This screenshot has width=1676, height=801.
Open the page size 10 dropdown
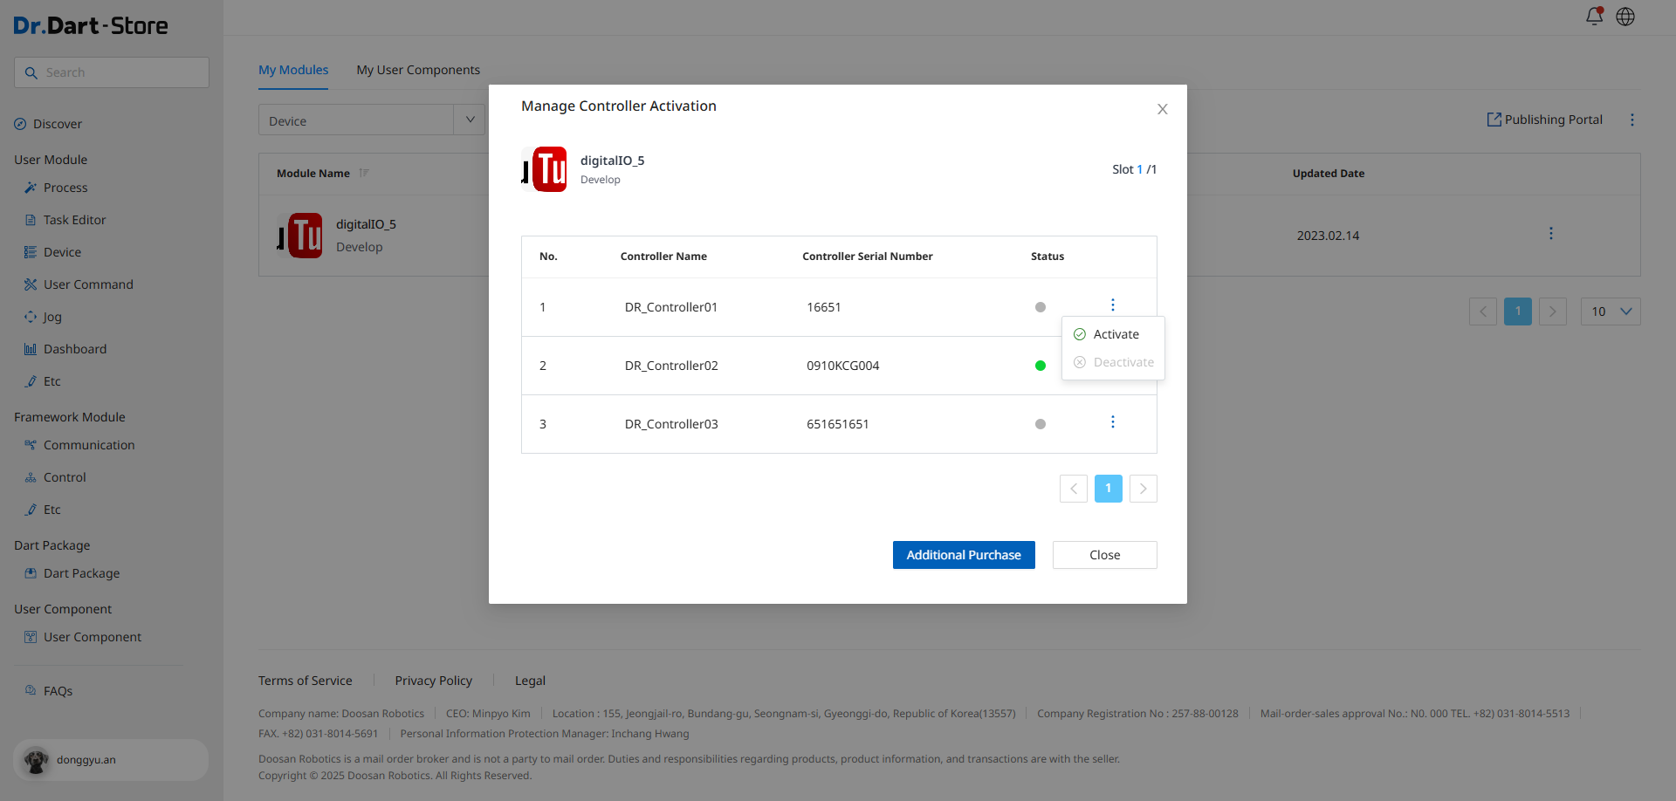(1610, 311)
